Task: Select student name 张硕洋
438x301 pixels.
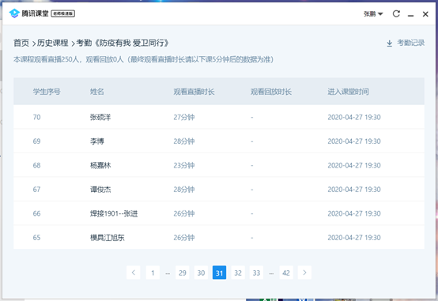Action: coord(100,117)
